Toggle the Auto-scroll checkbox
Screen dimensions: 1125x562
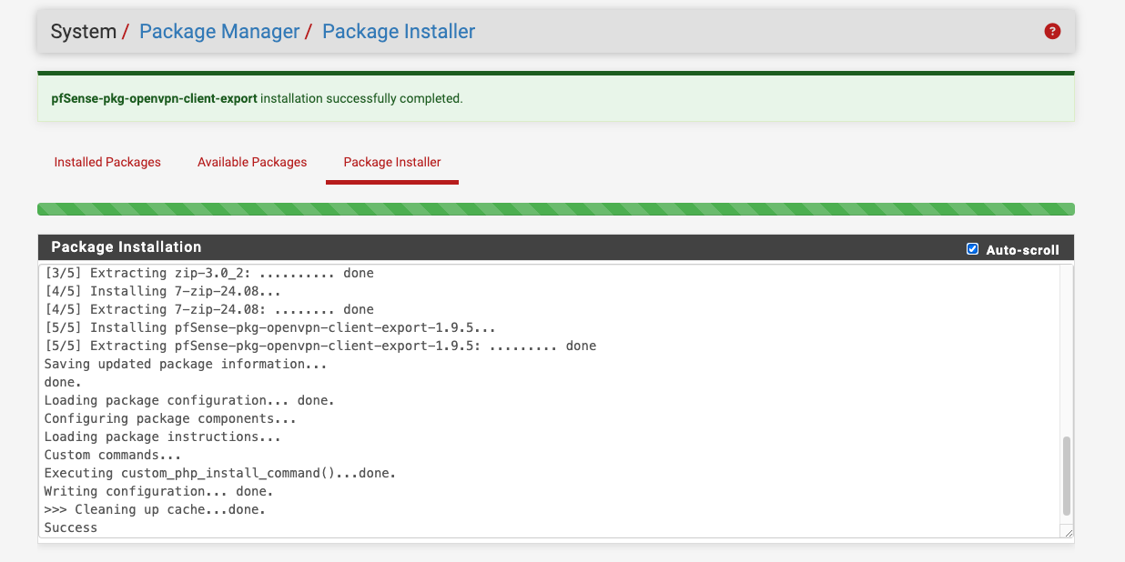[x=972, y=249]
